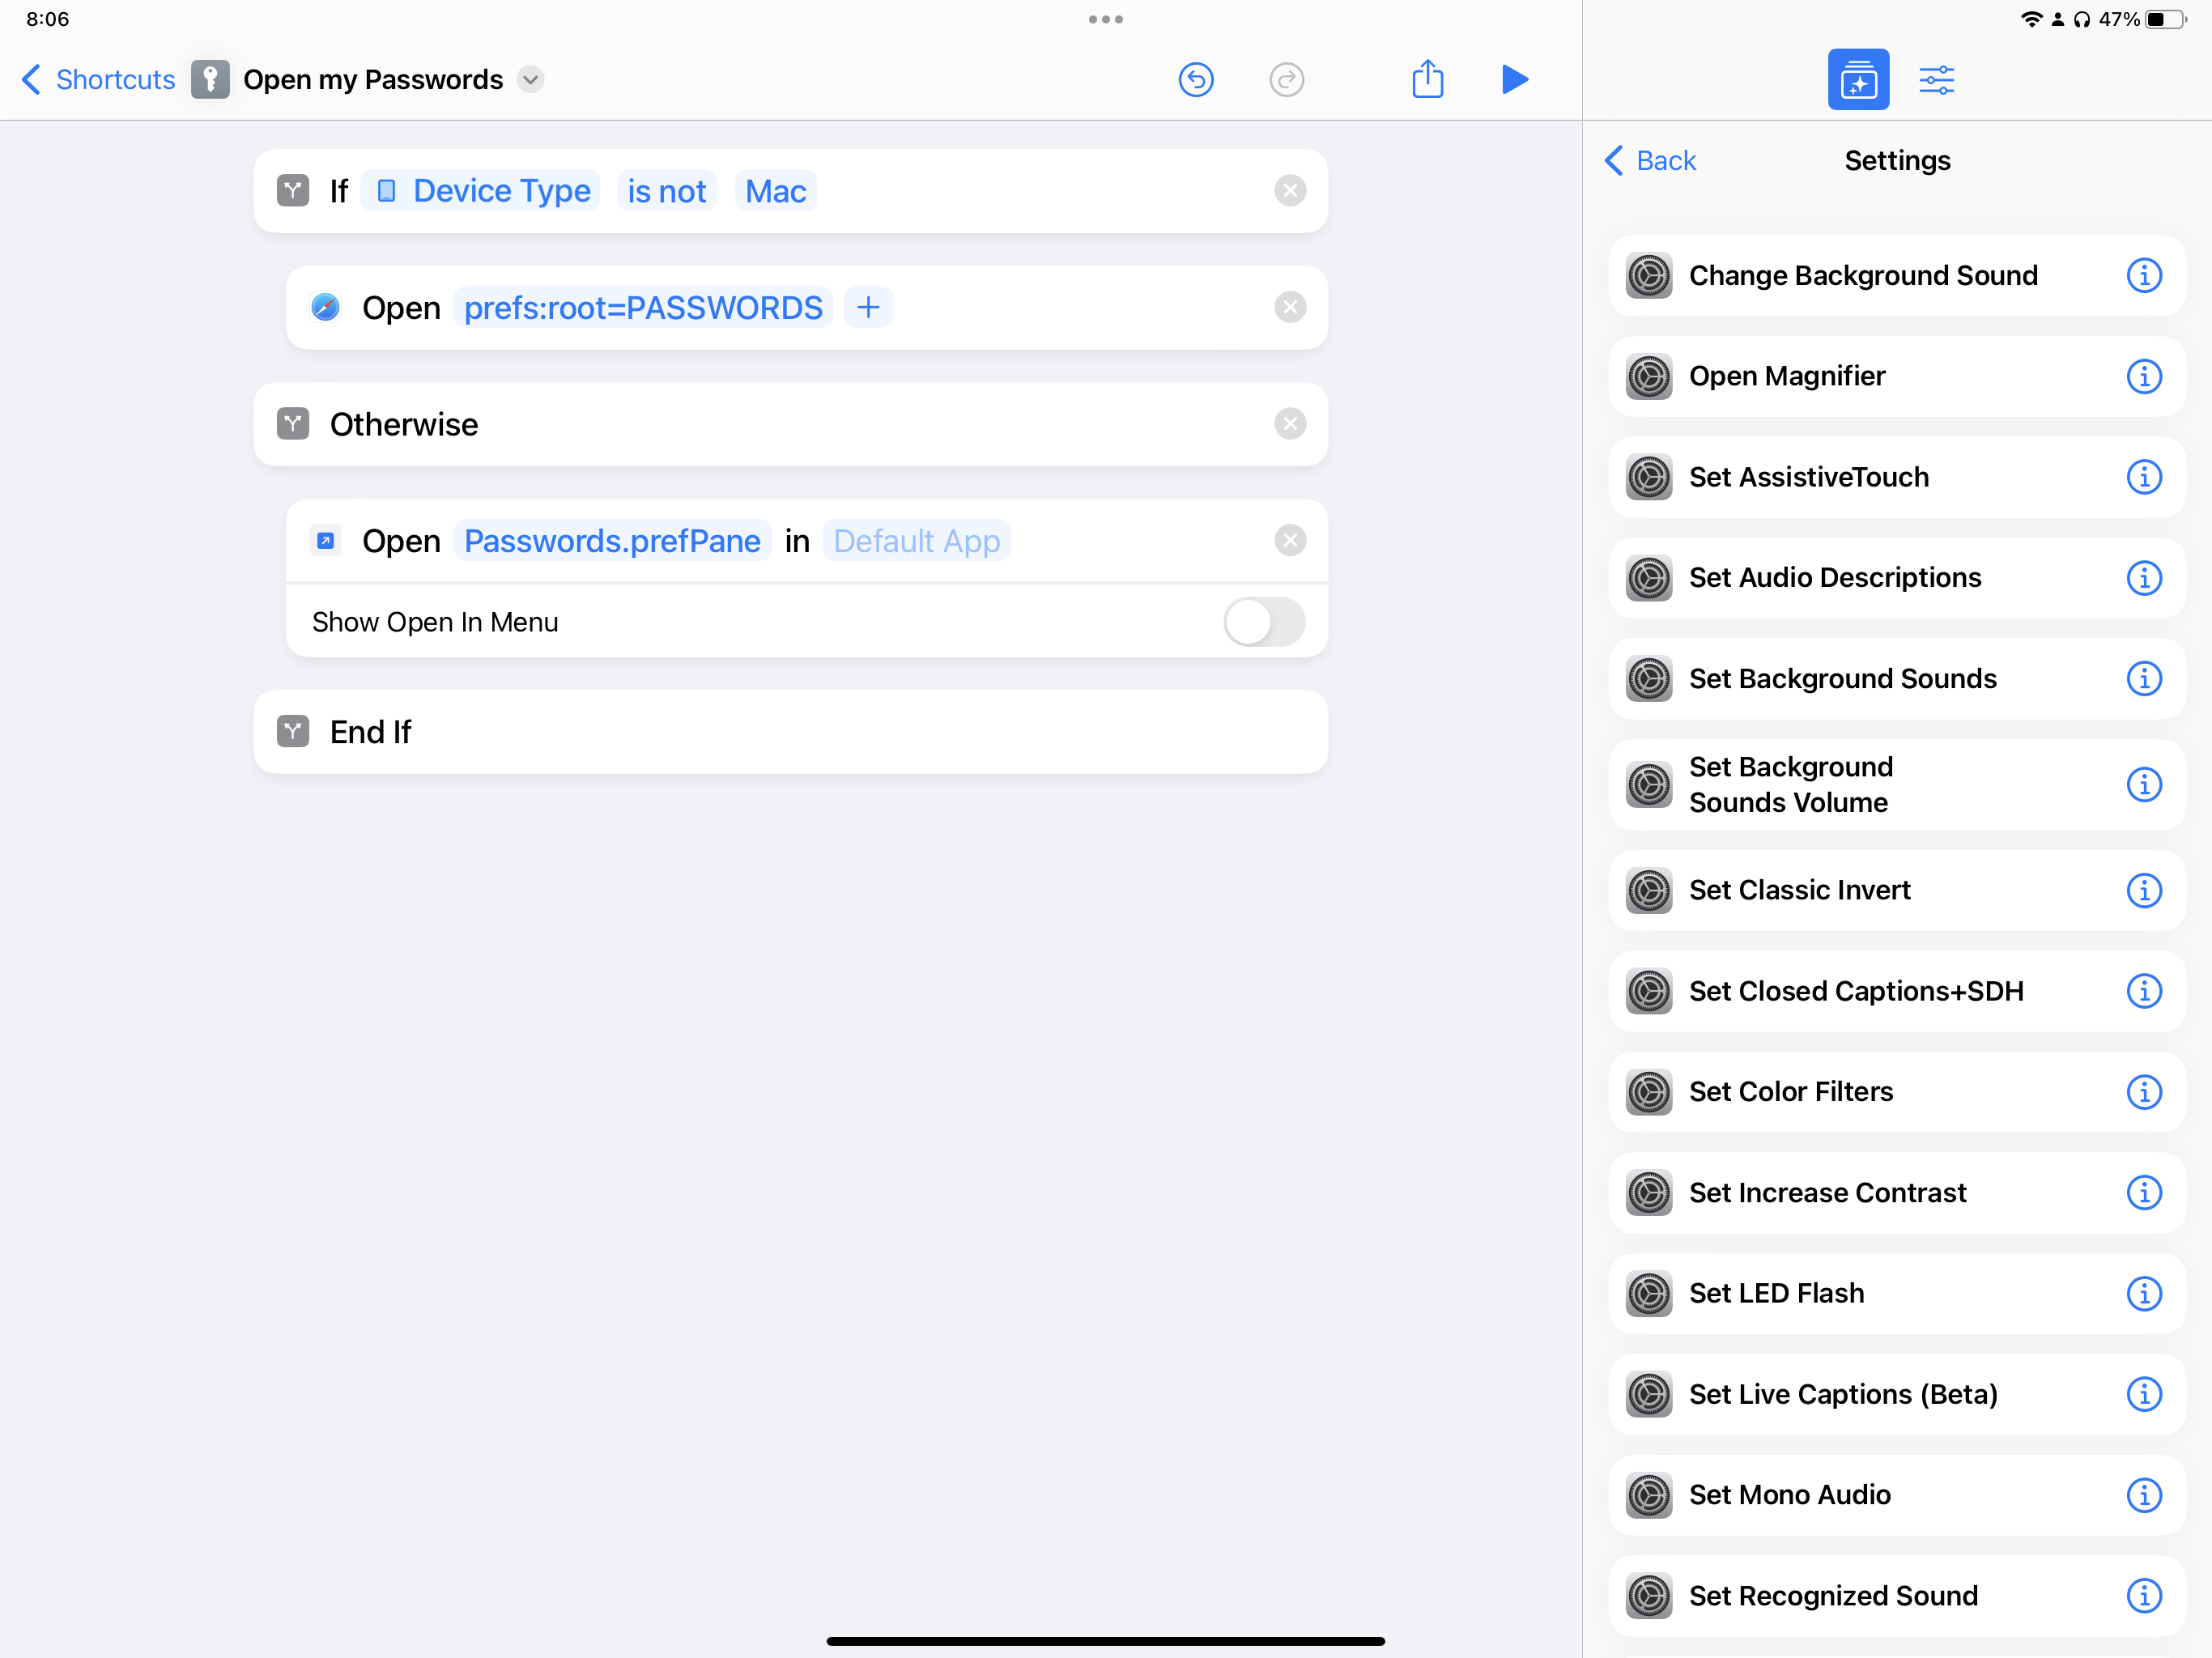This screenshot has width=2212, height=1658.
Task: Show info for Set Audio Descriptions
Action: pyautogui.click(x=2143, y=577)
